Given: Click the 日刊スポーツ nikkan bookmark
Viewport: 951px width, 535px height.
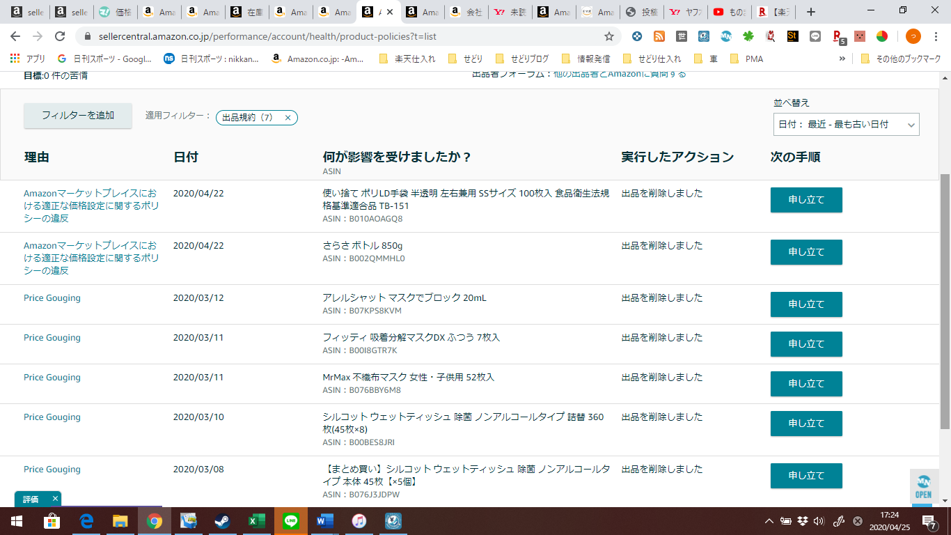Looking at the screenshot, I should point(211,59).
